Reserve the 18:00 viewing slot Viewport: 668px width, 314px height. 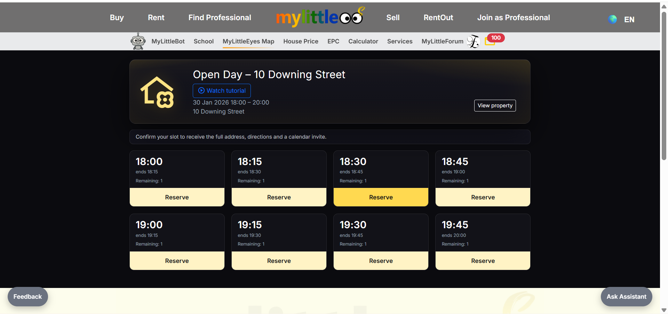(177, 197)
